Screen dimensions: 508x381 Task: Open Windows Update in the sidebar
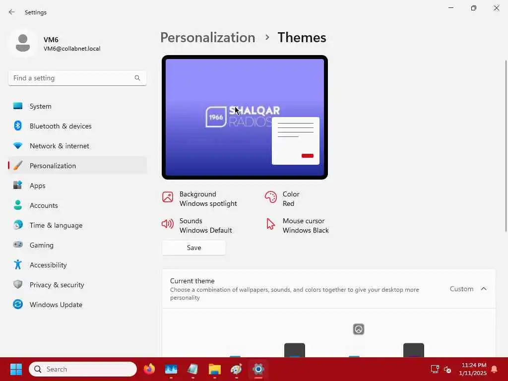coord(77,305)
